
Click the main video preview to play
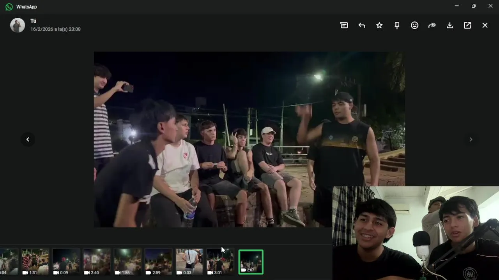[249, 139]
